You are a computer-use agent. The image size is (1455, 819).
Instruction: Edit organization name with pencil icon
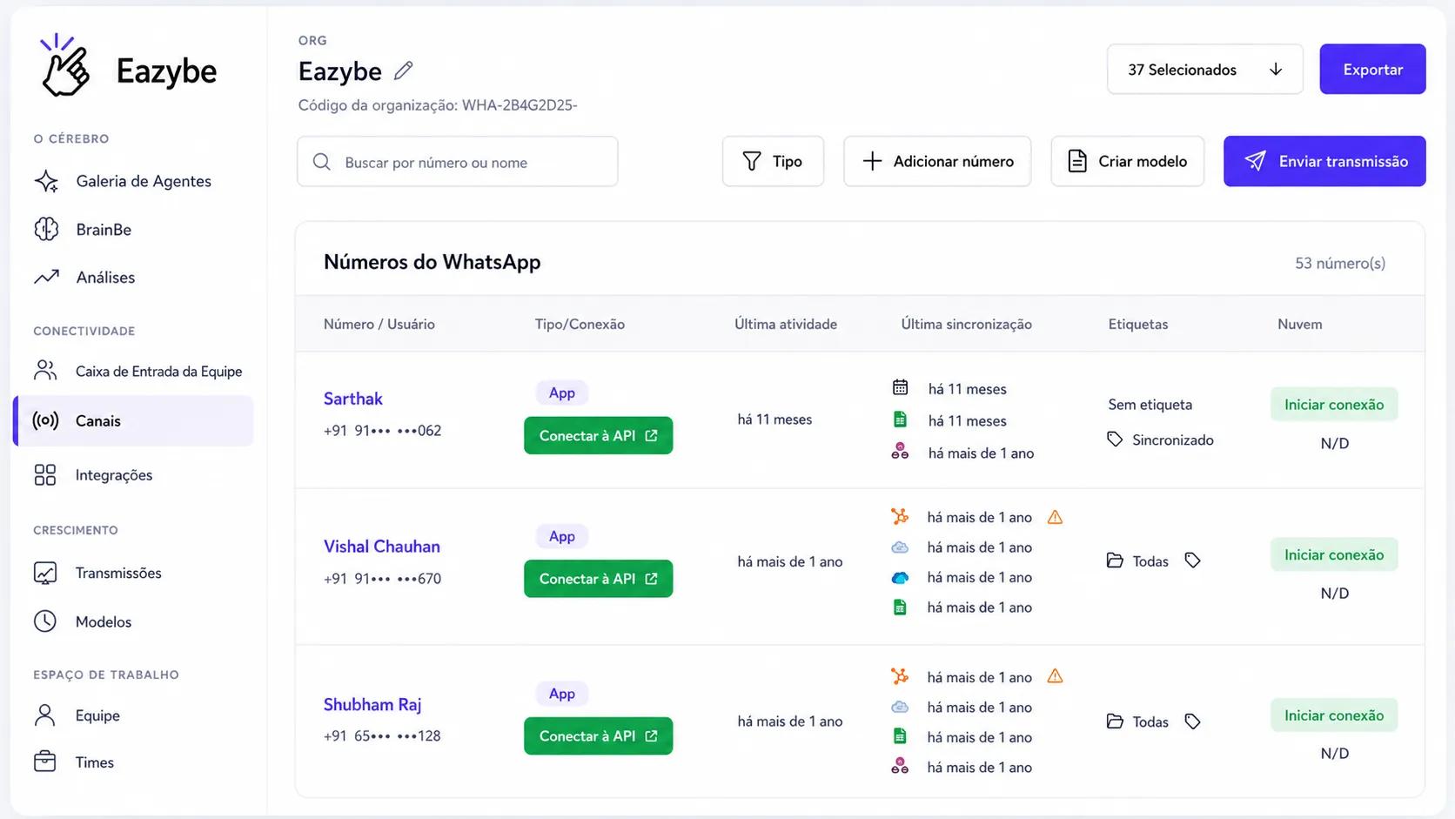coord(403,71)
